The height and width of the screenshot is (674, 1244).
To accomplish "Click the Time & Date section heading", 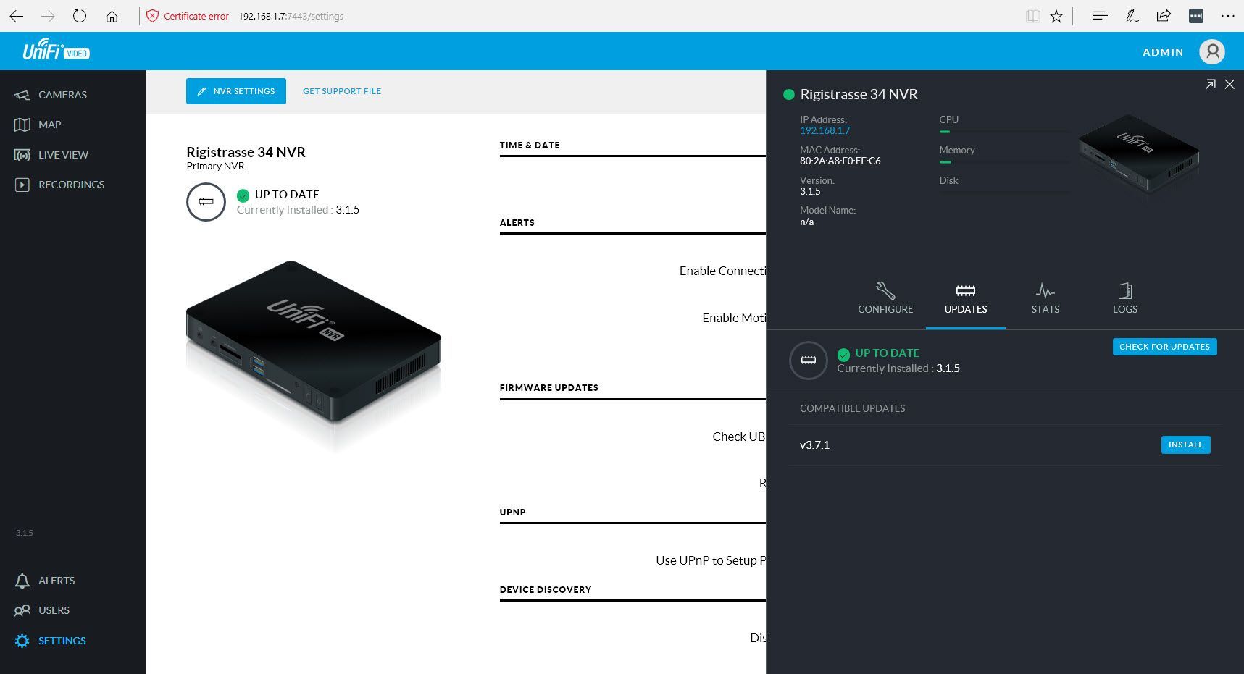I will 530,145.
